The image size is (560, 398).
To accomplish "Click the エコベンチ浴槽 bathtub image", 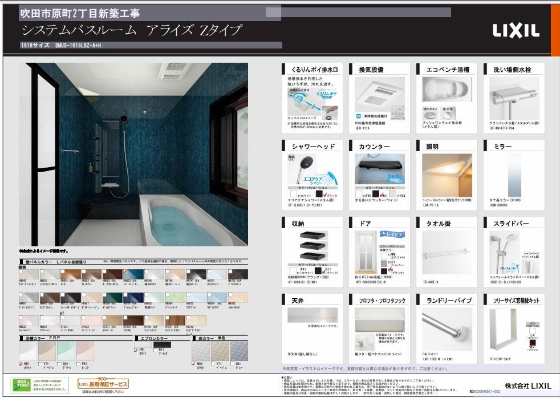I will 447,90.
